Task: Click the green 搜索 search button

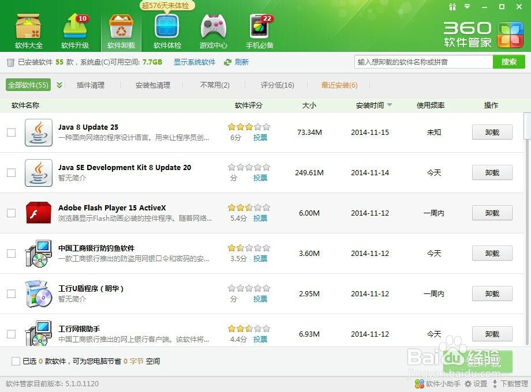Action: 508,62
